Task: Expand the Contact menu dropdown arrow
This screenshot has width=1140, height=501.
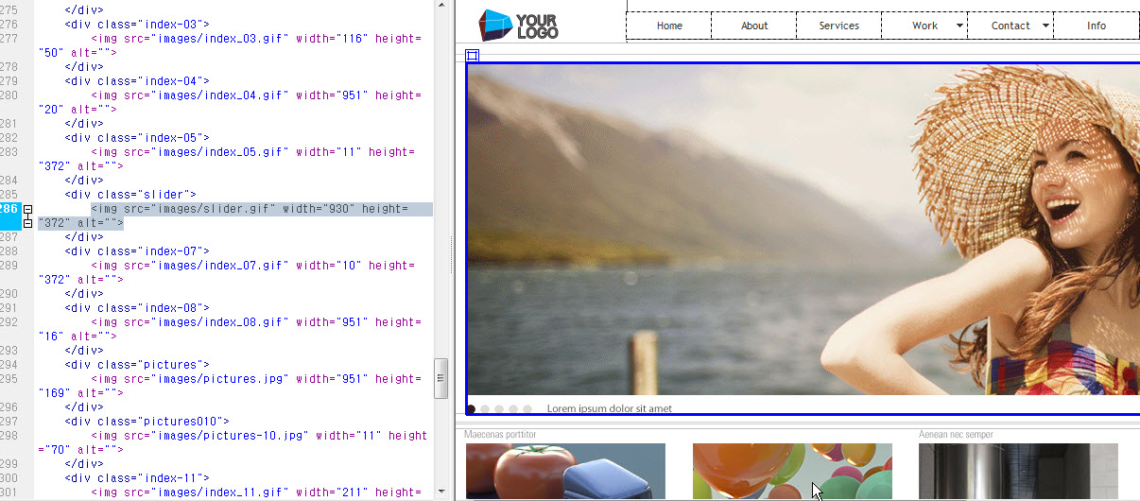Action: (1045, 26)
